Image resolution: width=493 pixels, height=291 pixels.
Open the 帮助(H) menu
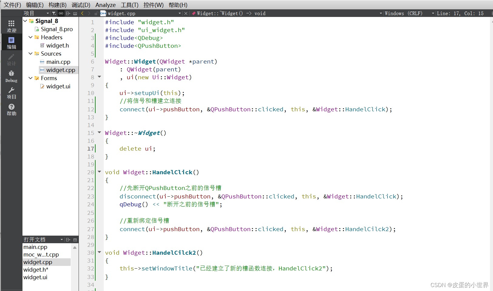click(x=178, y=5)
